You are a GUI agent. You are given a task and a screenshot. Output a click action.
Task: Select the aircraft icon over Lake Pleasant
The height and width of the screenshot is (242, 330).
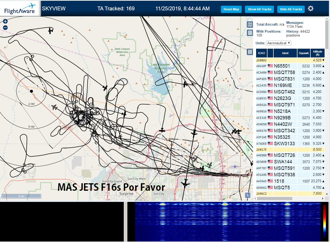[x=185, y=84]
